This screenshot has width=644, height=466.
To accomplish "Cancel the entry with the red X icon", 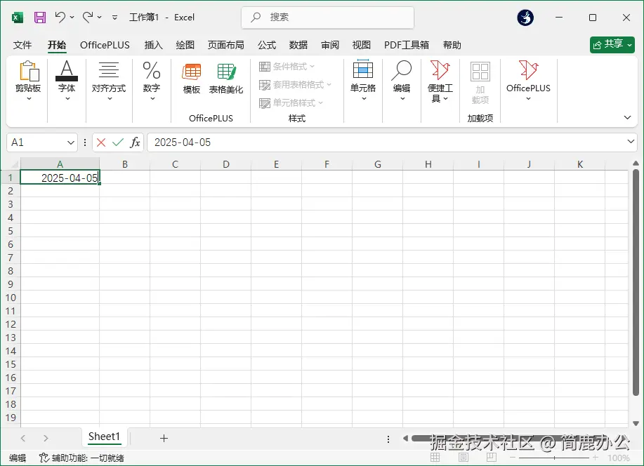I will pyautogui.click(x=100, y=142).
